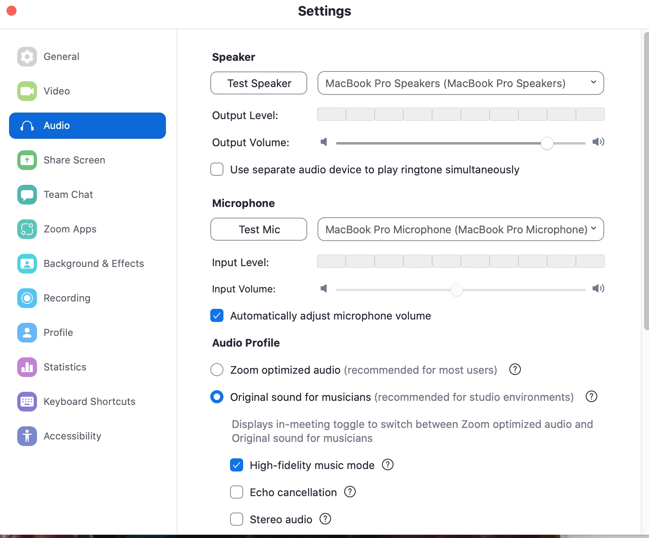The height and width of the screenshot is (538, 649).
Task: Click the Background & Effects icon
Action: click(27, 264)
